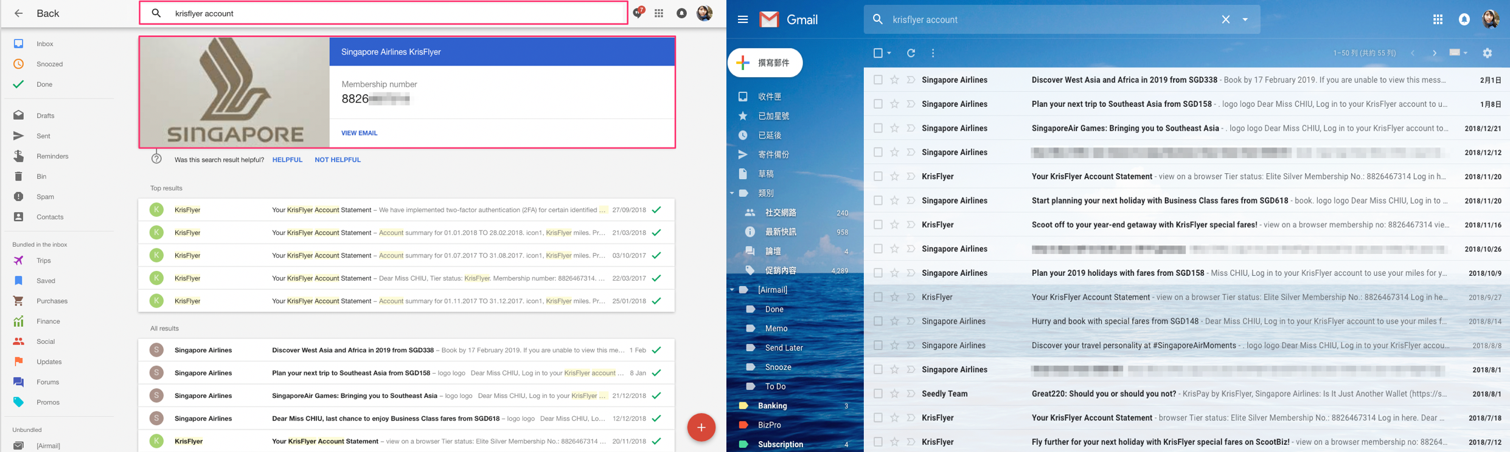1510x452 pixels.
Task: Clear the Gmail search box
Action: [x=1226, y=19]
